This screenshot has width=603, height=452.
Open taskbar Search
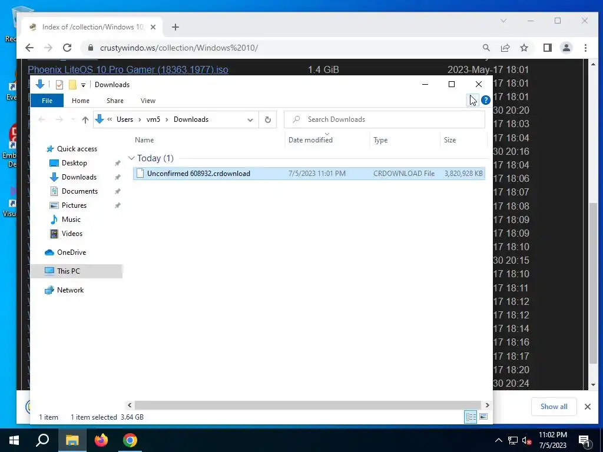pos(42,440)
